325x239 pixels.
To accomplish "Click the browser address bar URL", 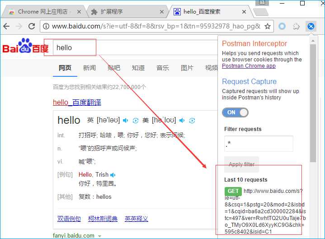I will pos(156,26).
